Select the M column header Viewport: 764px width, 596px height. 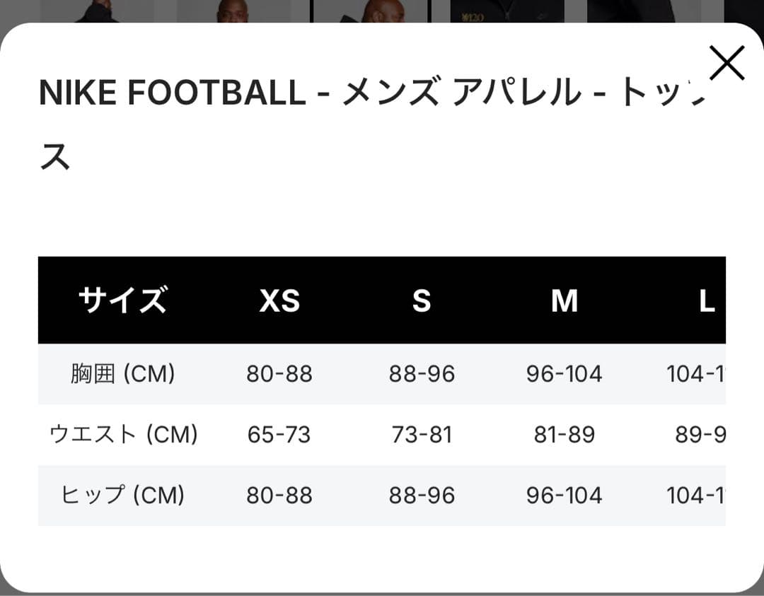(565, 301)
